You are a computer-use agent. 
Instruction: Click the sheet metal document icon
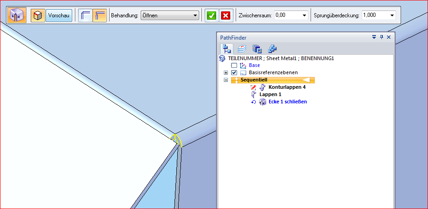tap(222, 58)
